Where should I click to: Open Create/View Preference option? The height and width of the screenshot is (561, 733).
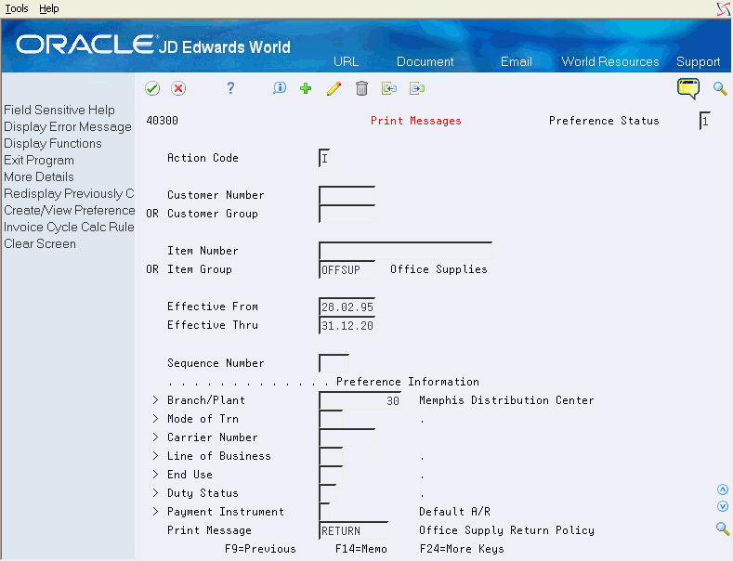(x=69, y=210)
